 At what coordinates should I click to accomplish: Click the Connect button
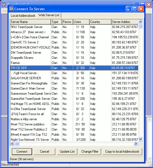click(x=22, y=152)
